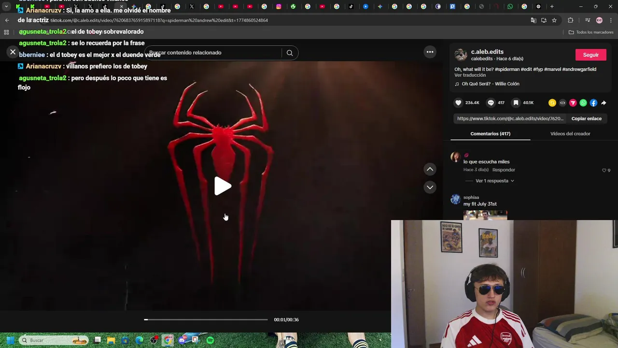This screenshot has width=618, height=348.
Task: Open File Explorer from the taskbar
Action: [111, 340]
